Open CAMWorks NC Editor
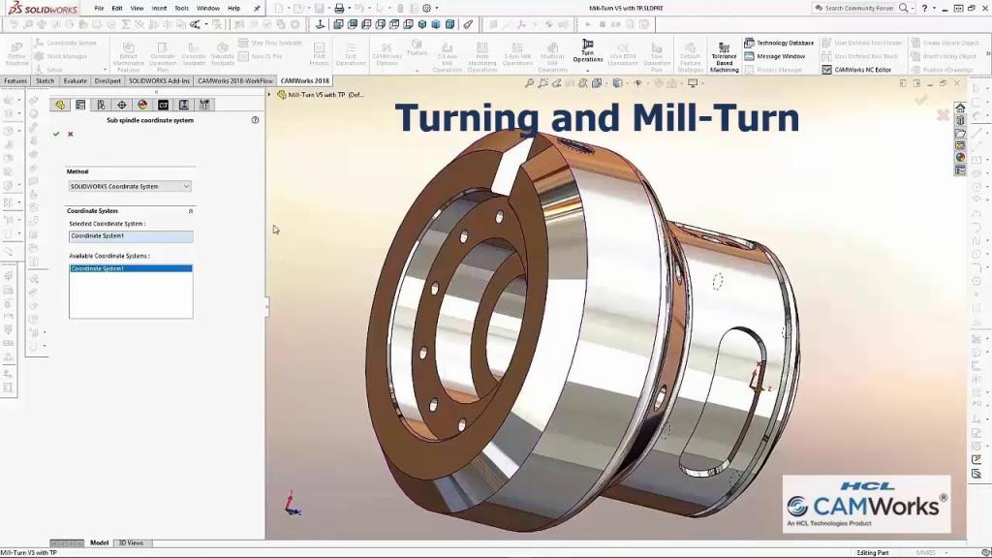992x558 pixels. click(856, 70)
